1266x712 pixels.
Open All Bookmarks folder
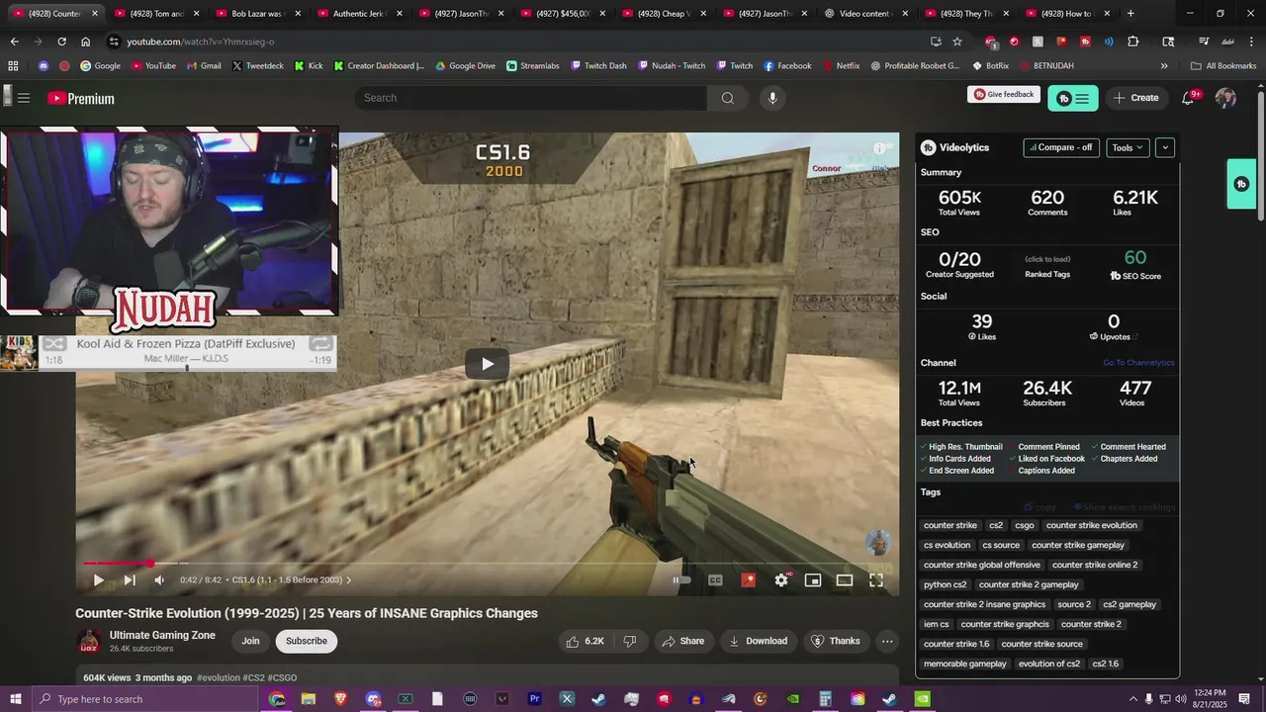[x=1223, y=66]
